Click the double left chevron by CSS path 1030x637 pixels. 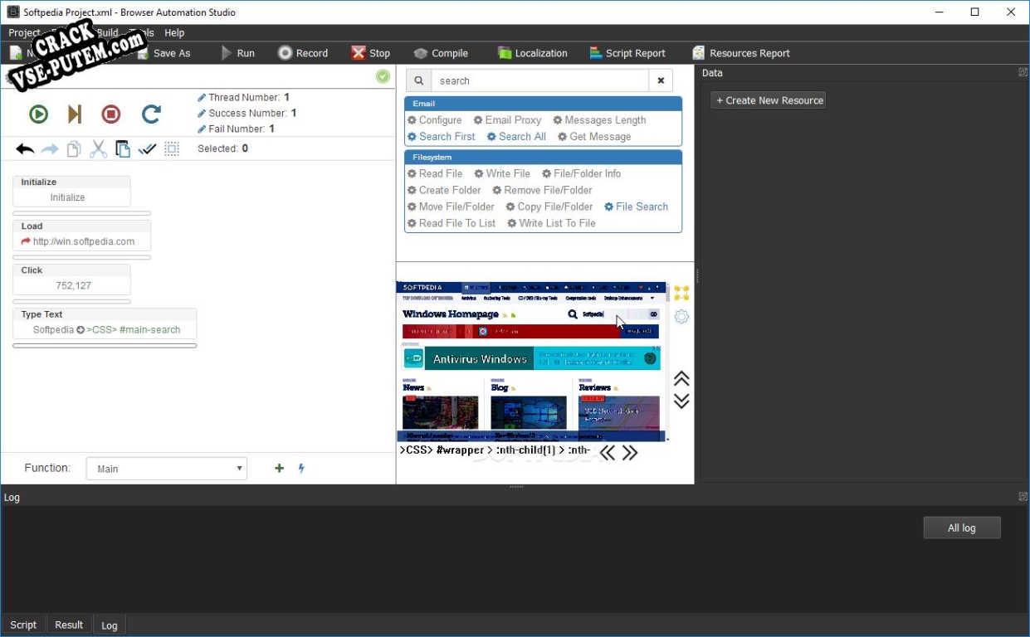pos(608,453)
